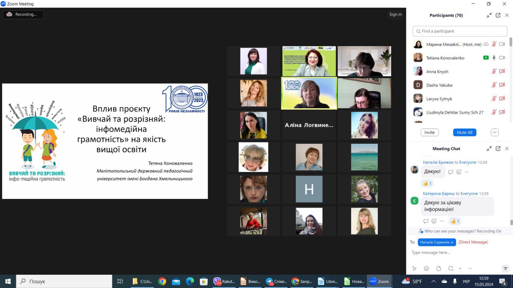Unmute Anna Knysh's microphone

494,71
